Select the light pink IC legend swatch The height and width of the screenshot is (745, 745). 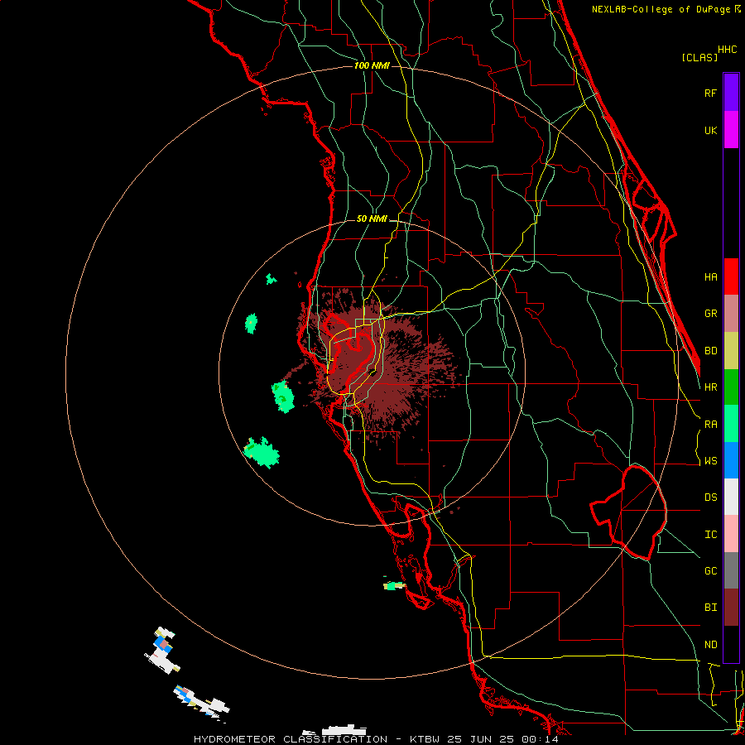point(731,534)
